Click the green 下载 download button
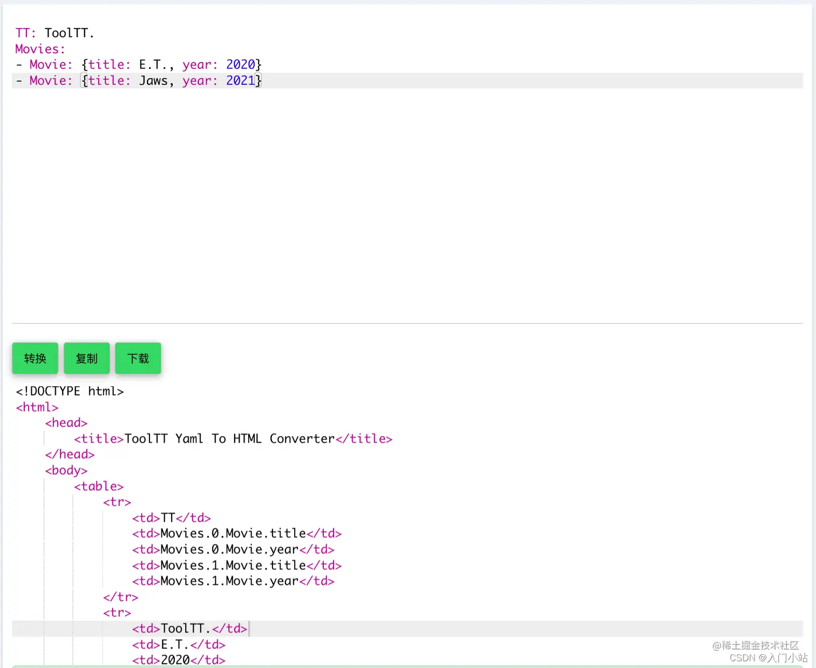The image size is (816, 668). pos(138,358)
